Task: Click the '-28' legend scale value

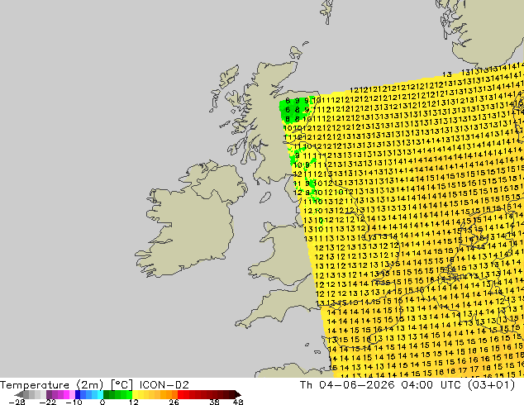Action: [x=17, y=402]
